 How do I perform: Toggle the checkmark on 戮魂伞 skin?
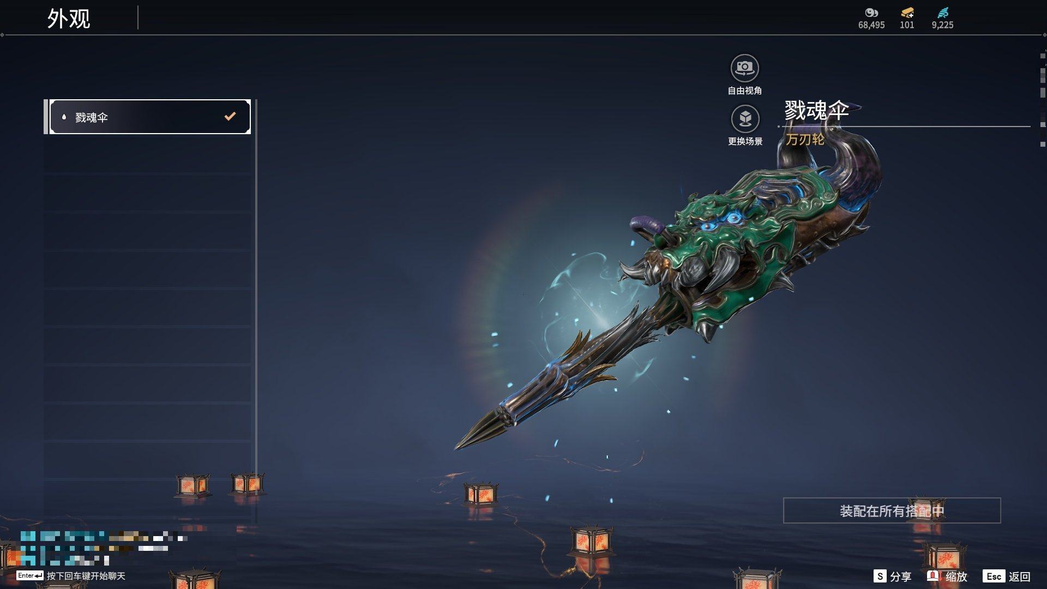(x=230, y=116)
